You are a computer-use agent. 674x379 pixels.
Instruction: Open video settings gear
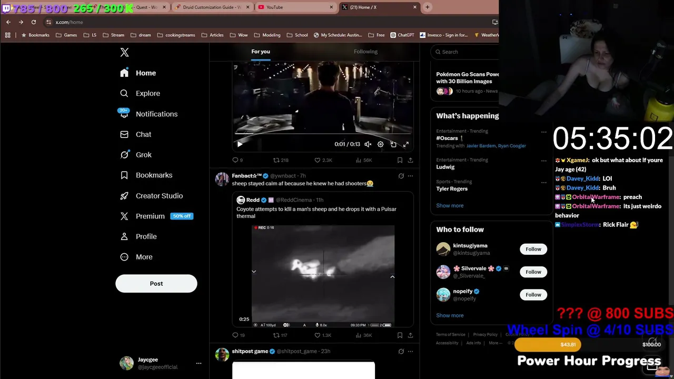[x=381, y=144]
